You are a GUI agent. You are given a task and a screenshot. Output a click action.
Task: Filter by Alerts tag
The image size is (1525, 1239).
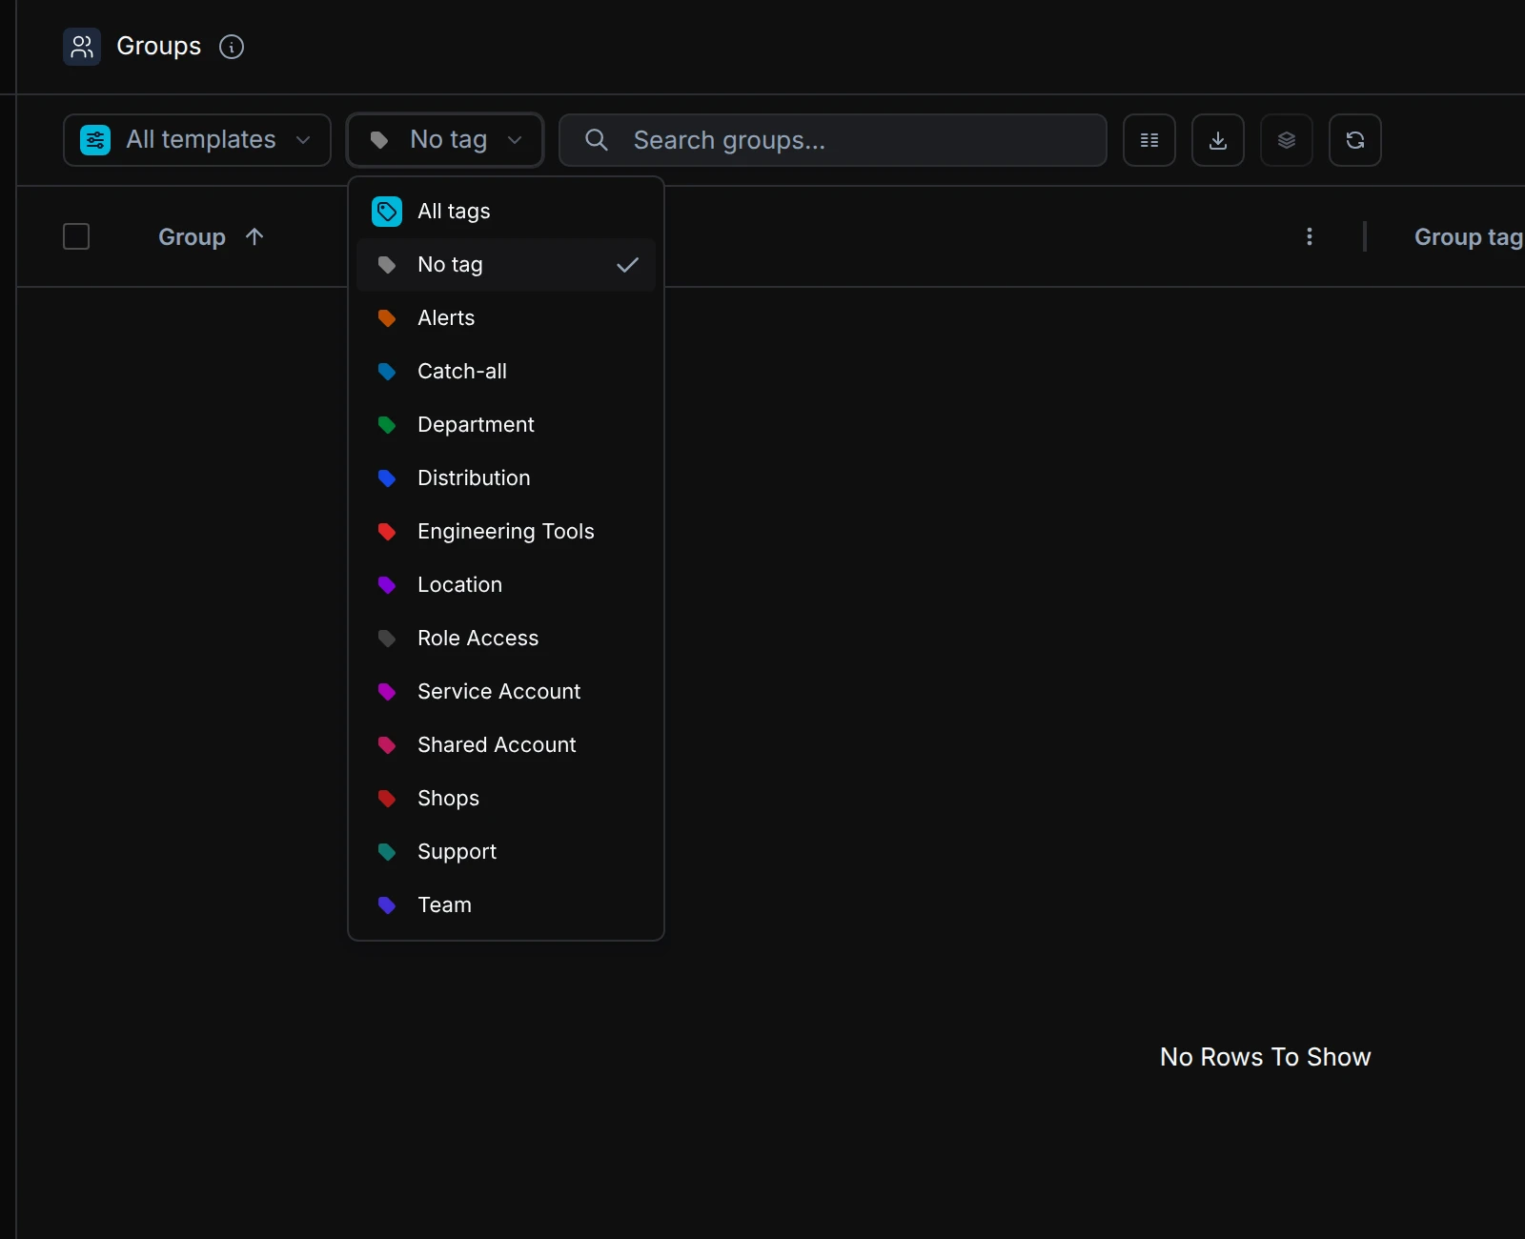click(506, 318)
